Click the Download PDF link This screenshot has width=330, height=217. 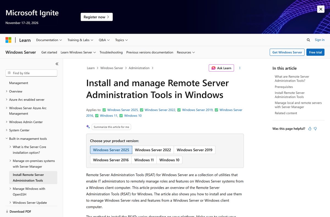pos(18,212)
